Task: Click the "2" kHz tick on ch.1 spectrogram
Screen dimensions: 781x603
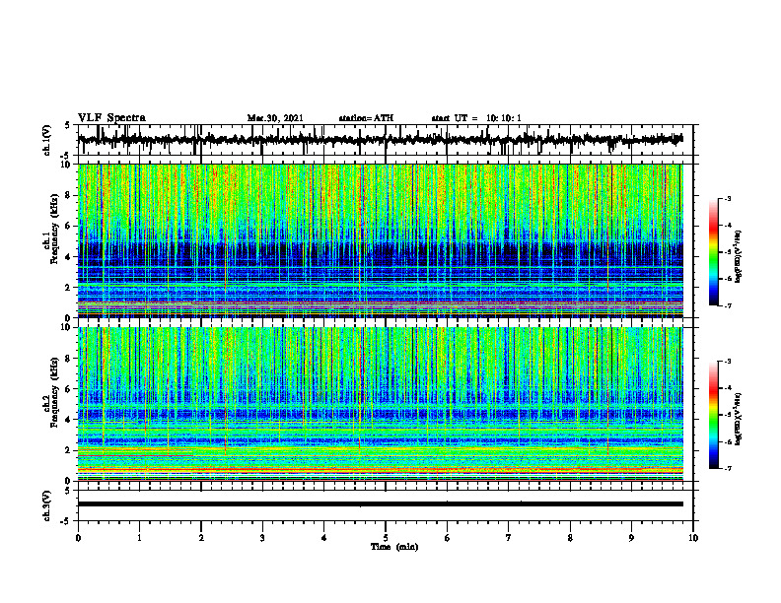Action: pyautogui.click(x=69, y=287)
